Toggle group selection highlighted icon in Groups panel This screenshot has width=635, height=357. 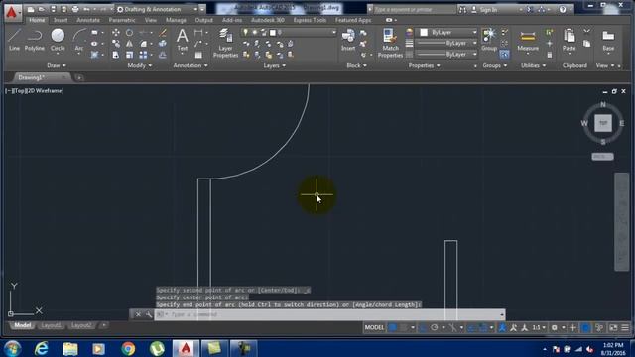504,55
